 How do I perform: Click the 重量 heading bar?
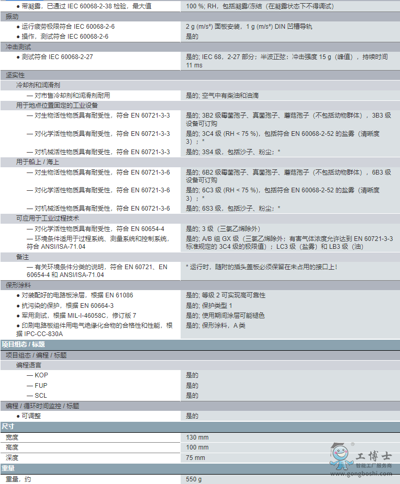8,468
